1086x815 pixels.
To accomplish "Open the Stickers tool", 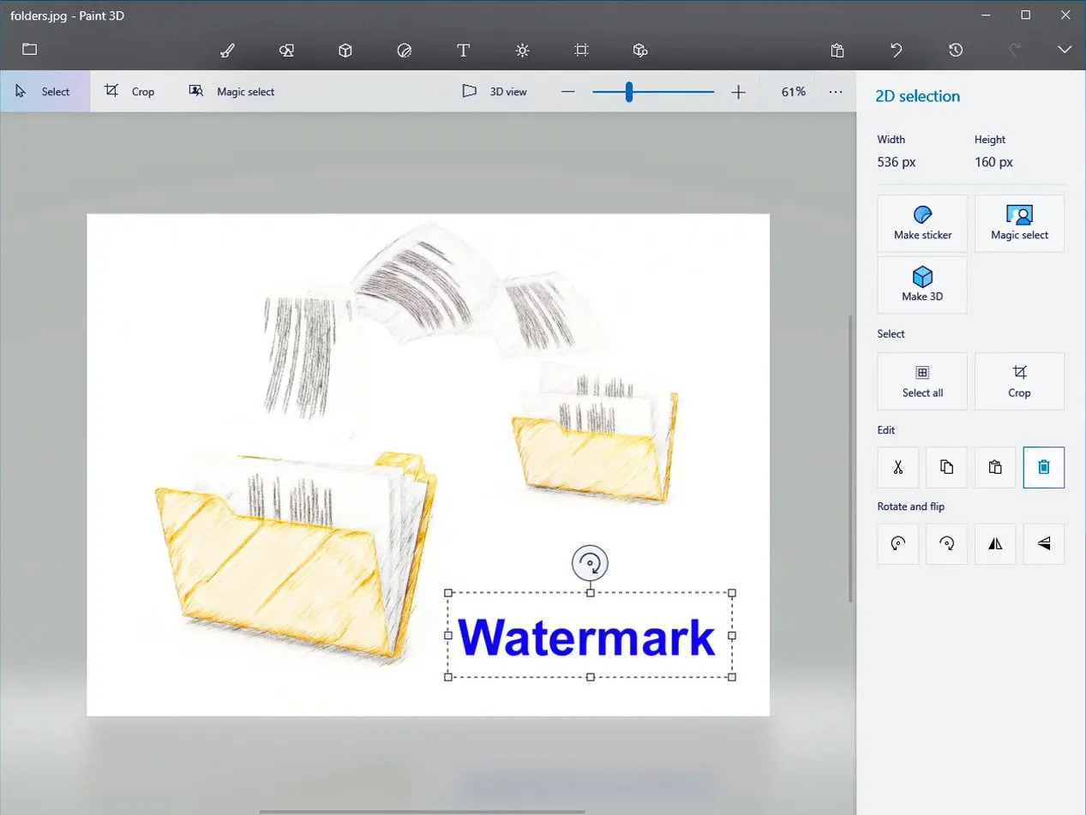I will (405, 51).
